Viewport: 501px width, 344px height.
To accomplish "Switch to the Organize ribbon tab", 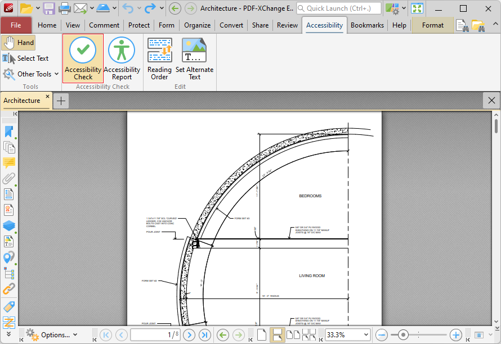I will pos(197,25).
